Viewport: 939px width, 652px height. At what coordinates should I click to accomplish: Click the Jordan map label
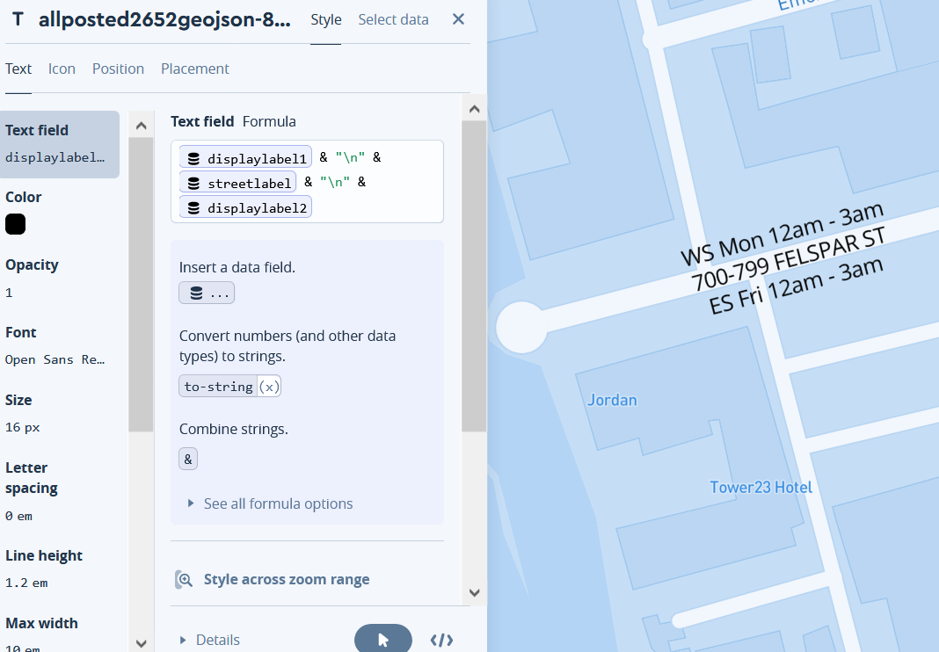pos(612,400)
